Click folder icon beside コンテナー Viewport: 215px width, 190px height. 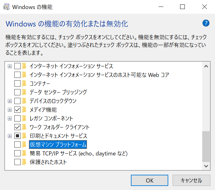pos(24,83)
